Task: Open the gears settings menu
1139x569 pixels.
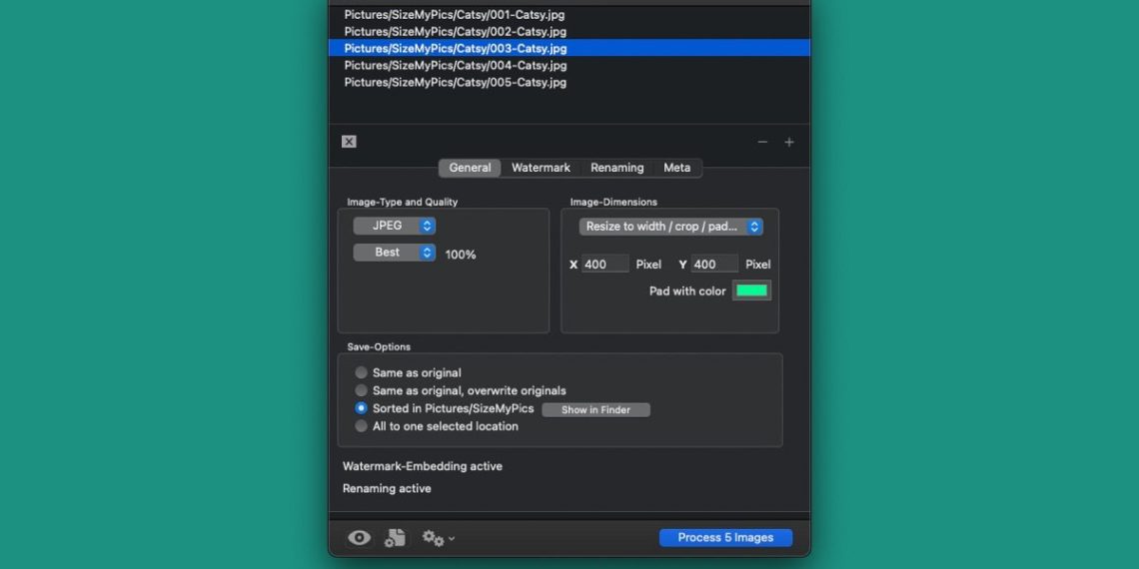Action: click(438, 538)
